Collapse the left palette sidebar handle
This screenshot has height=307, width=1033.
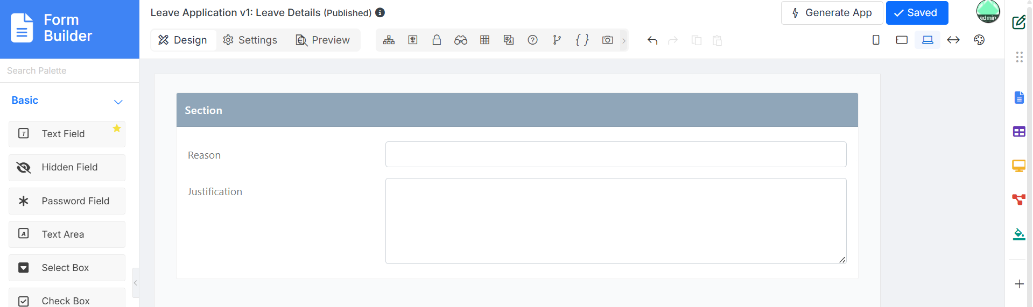(136, 283)
